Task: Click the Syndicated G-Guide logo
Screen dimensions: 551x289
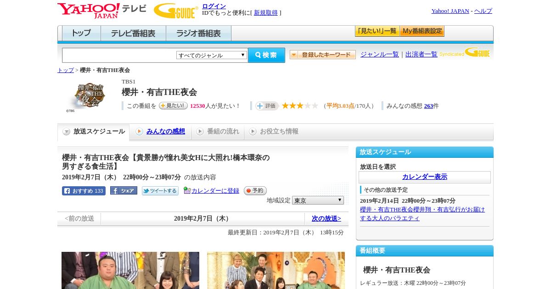Action: tap(464, 52)
